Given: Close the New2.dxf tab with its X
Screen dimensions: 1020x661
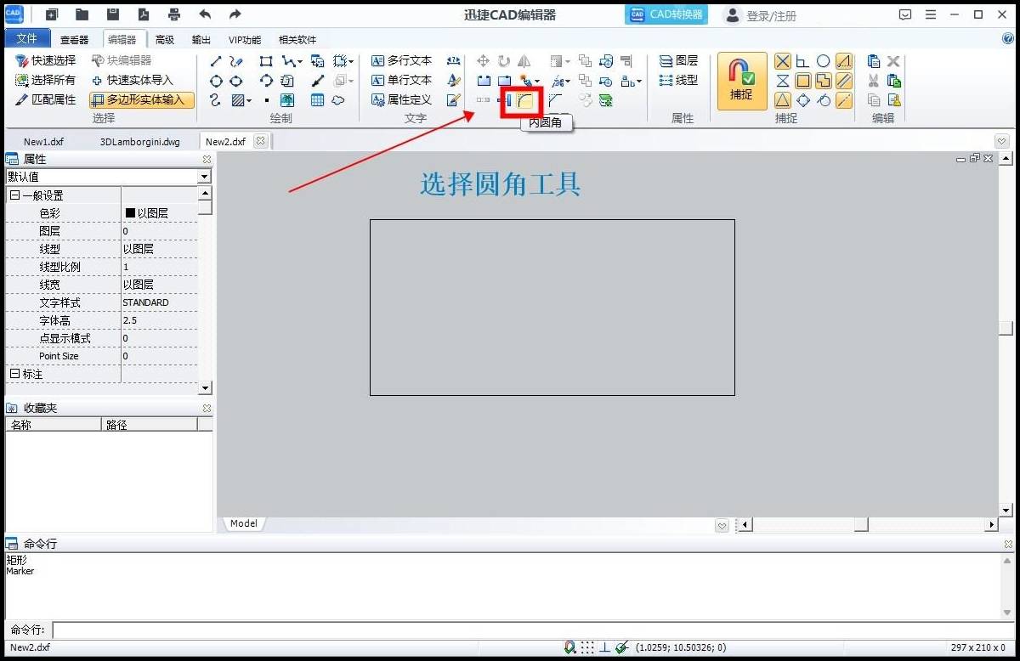Looking at the screenshot, I should coord(260,141).
